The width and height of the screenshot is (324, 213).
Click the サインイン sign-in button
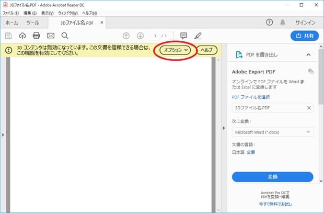[305, 23]
